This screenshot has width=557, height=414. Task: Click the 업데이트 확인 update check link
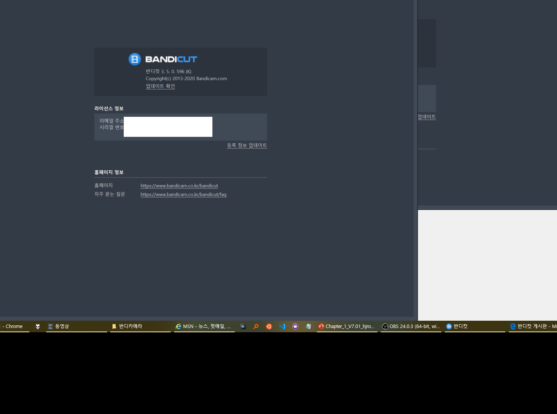[x=160, y=86]
